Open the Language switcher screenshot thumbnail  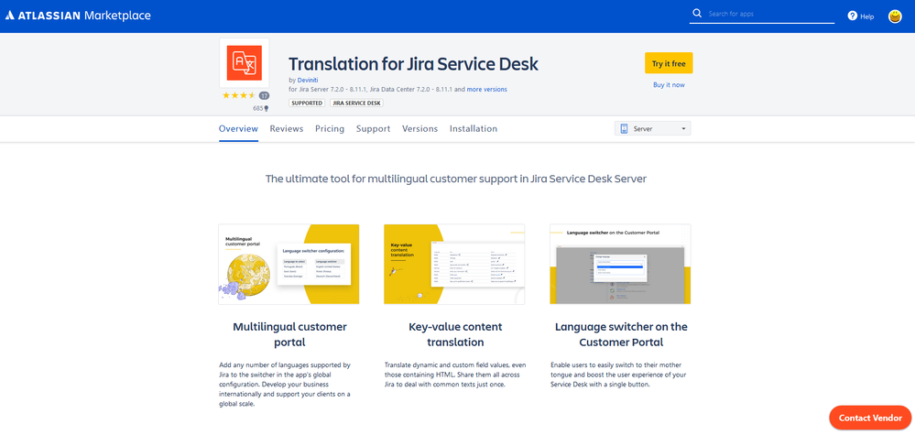click(620, 264)
